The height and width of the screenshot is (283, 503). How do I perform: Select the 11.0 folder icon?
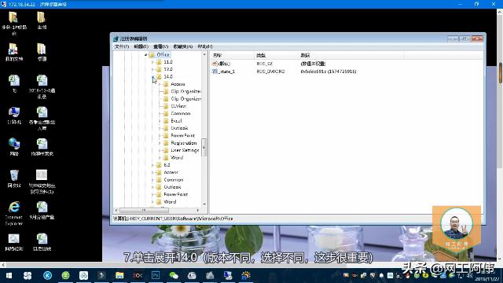159,62
